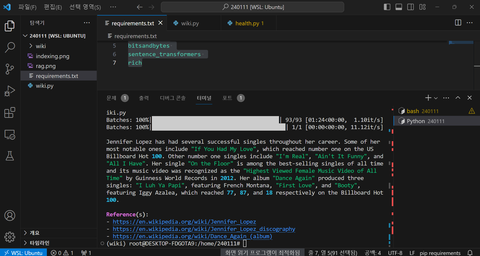Open Remote Explorer view
Viewport: 480px width, 256px height.
click(10, 135)
